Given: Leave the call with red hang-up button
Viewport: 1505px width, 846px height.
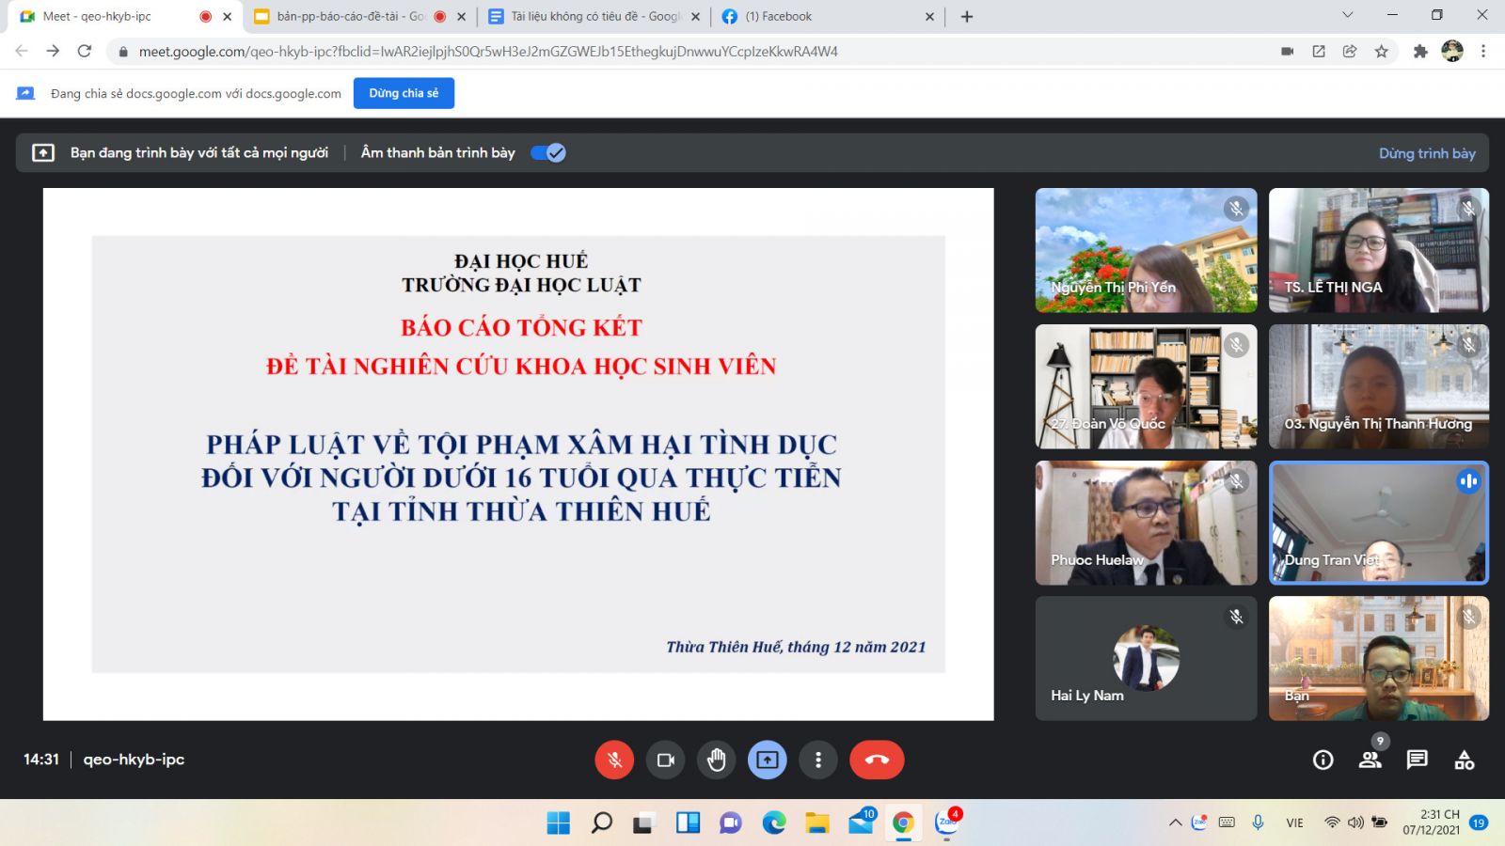Looking at the screenshot, I should [876, 760].
